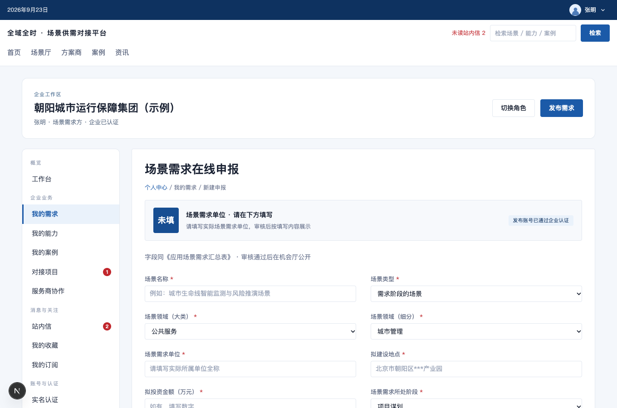Click inside the 场景名称 text field
This screenshot has width=617, height=408.
250,294
